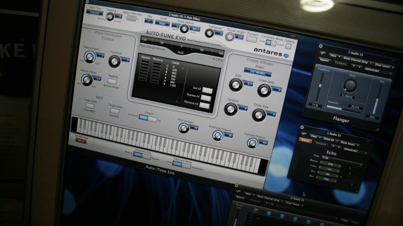This screenshot has width=403, height=226.
Task: Select next preset arrow in Echo window
Action: coord(339,147)
